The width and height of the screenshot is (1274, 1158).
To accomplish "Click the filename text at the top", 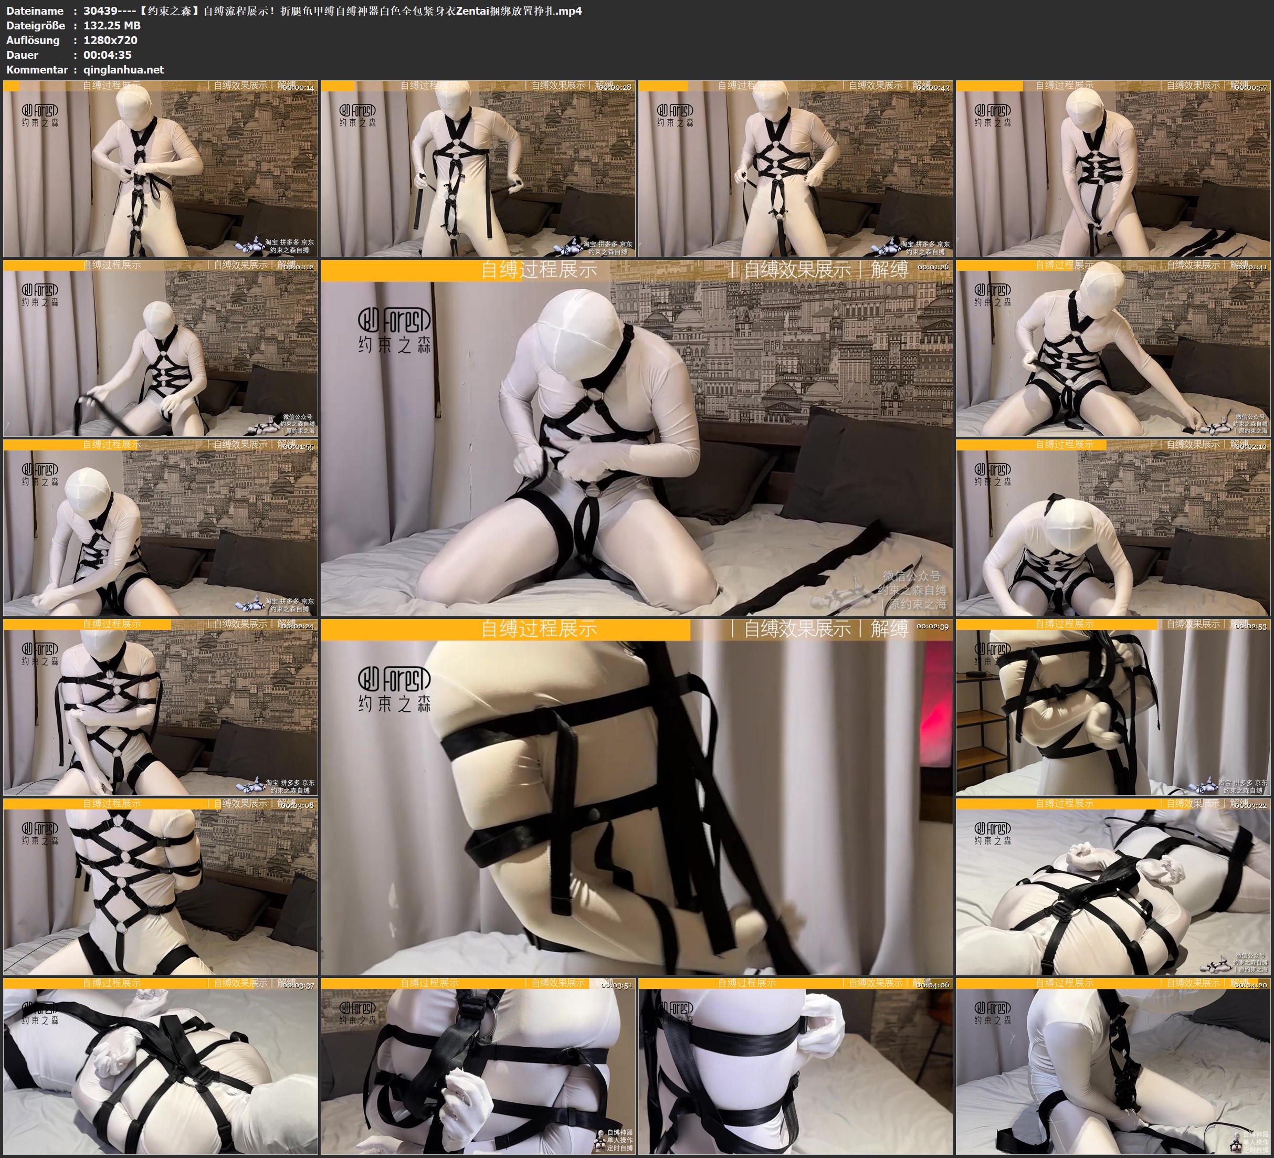I will tap(332, 10).
